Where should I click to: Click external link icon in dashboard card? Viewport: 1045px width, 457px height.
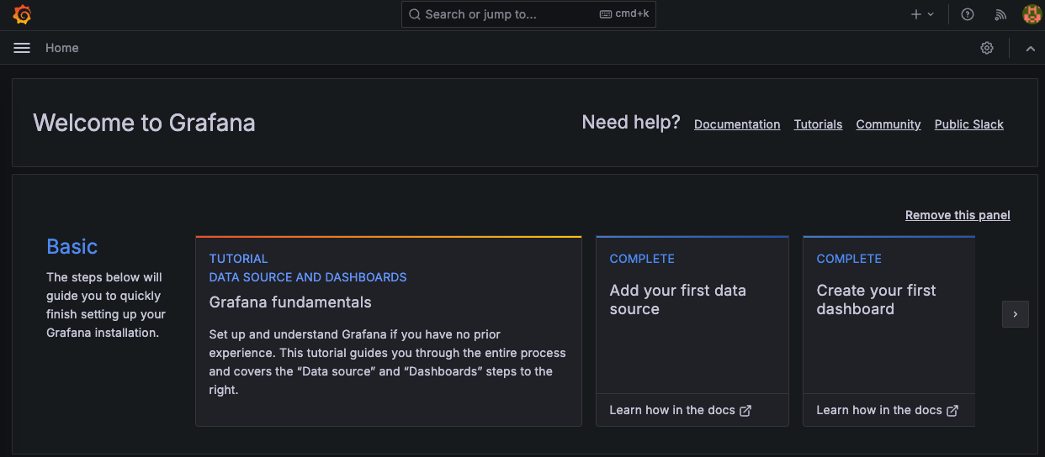click(x=952, y=411)
